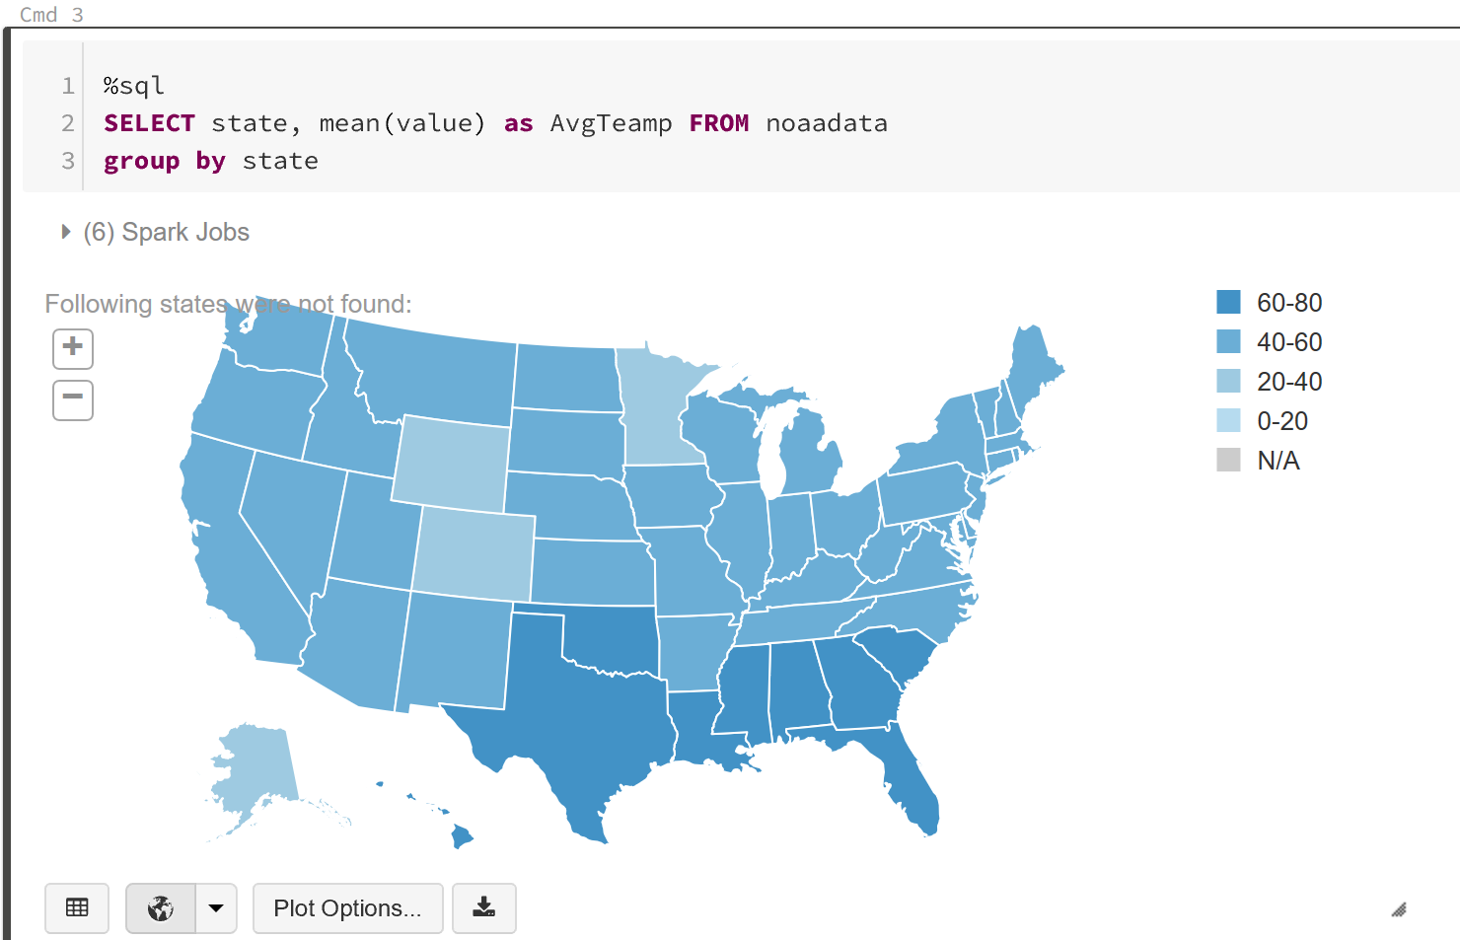
Task: Open the Plot Options dialog
Action: point(347,907)
